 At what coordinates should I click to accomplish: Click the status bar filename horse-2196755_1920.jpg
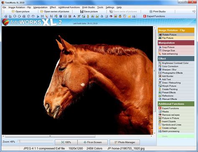128,148
